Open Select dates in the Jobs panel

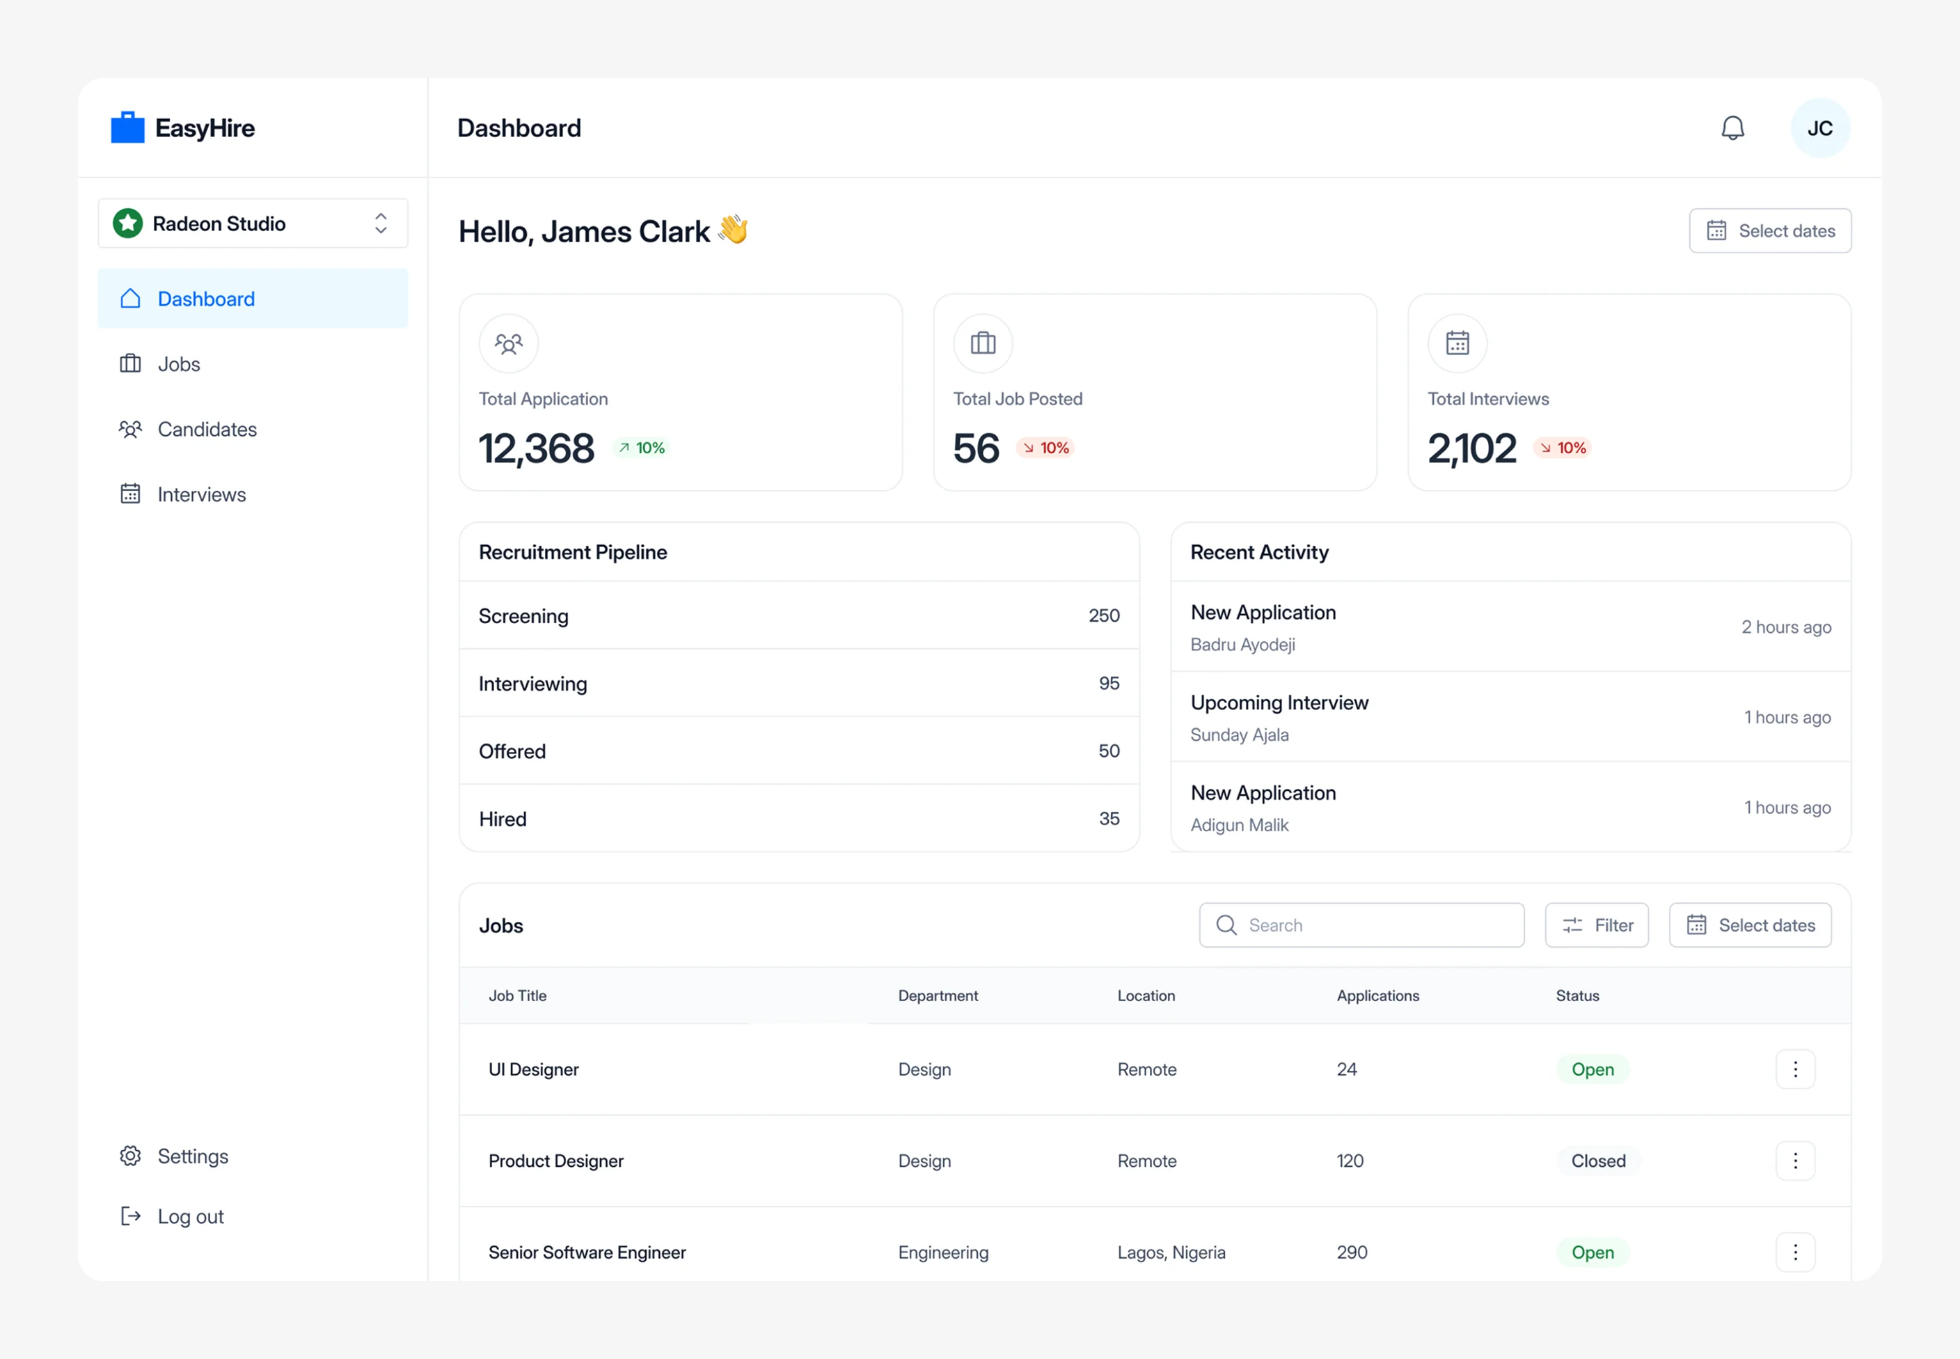1750,925
